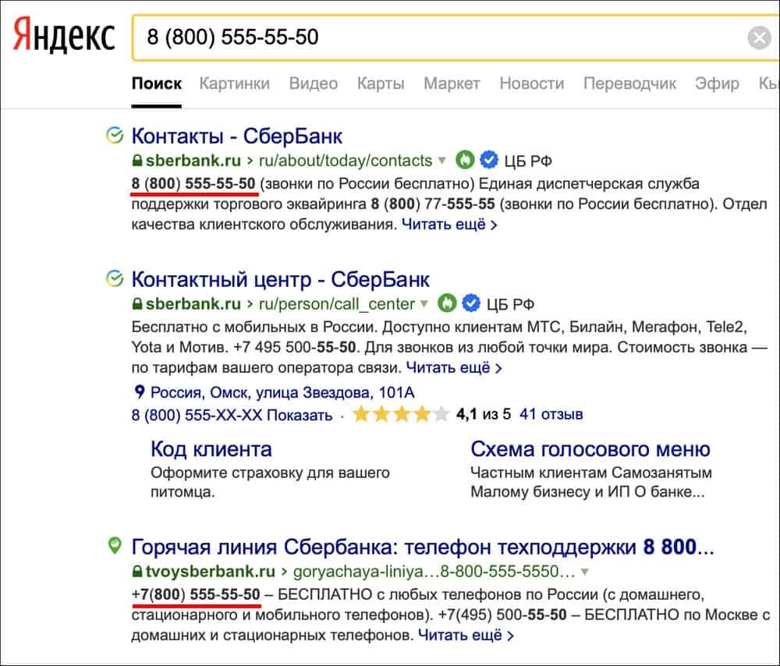The width and height of the screenshot is (780, 666).
Task: Open Горячая линия Сбербанка result title
Action: click(x=423, y=547)
